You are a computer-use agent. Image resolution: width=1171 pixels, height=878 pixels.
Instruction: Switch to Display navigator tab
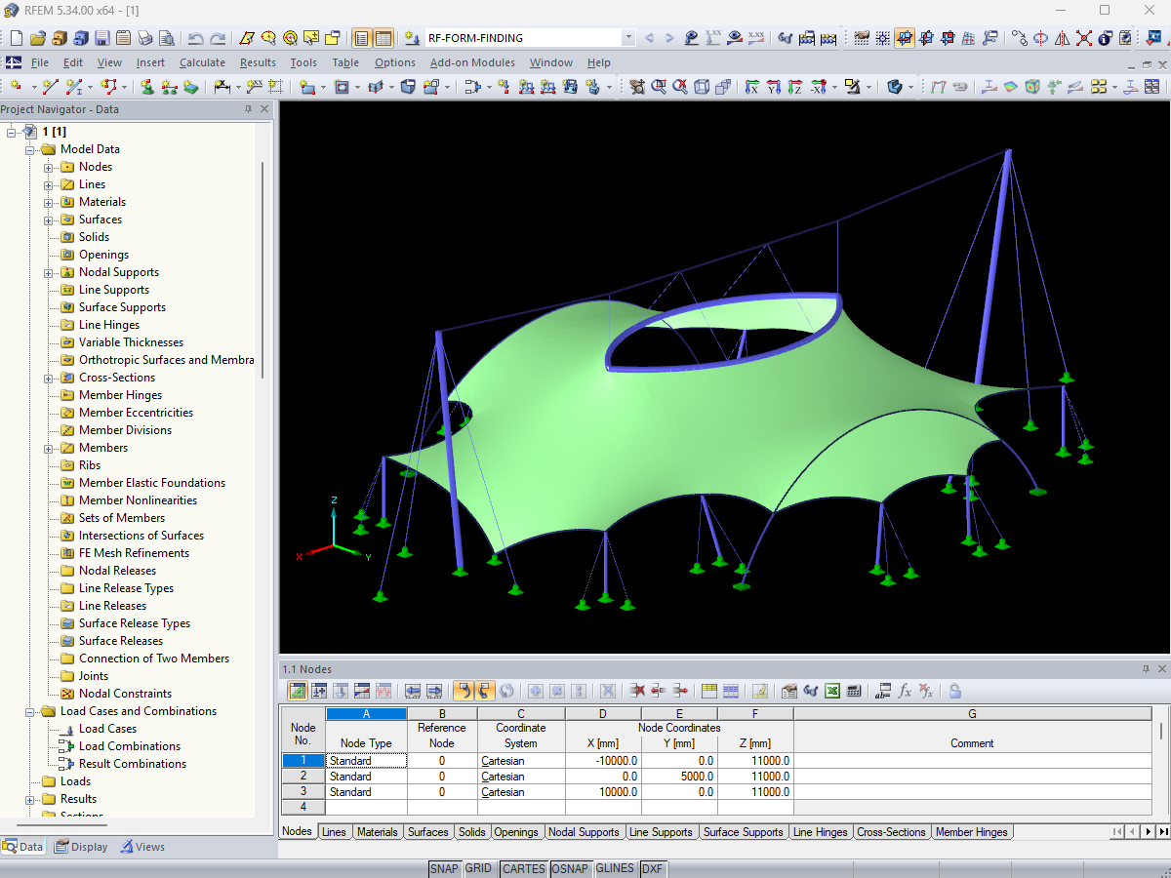click(x=80, y=847)
